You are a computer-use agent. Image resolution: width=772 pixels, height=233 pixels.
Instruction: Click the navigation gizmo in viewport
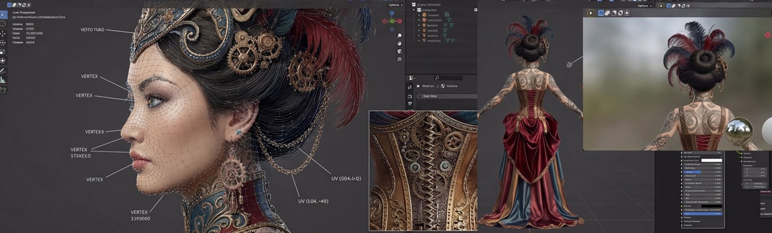(x=392, y=21)
